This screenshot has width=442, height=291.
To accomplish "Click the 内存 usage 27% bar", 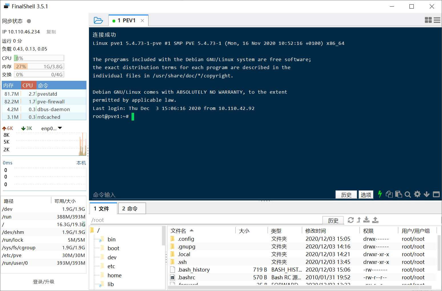I will pos(39,66).
